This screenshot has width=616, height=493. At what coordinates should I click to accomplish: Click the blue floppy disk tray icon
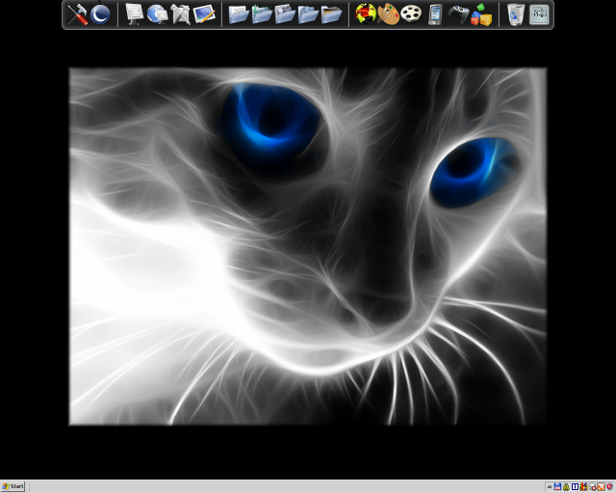pyautogui.click(x=557, y=486)
